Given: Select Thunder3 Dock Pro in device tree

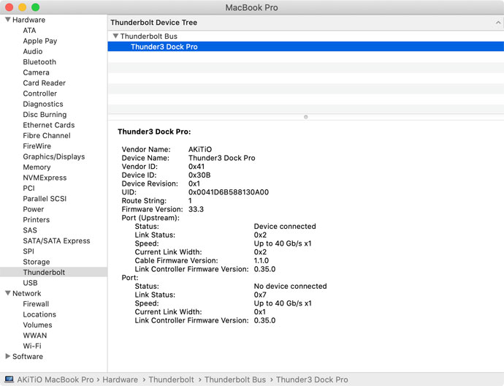Looking at the screenshot, I should [164, 47].
